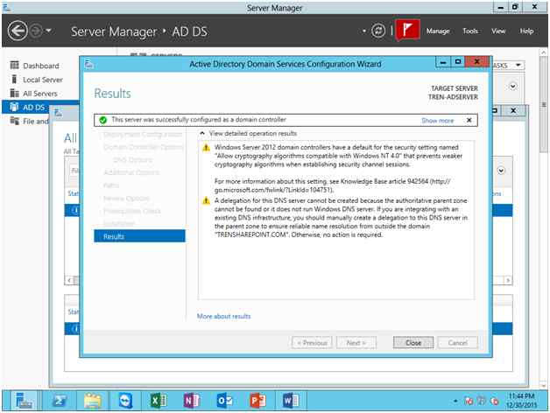Click the Local Server sidebar icon

point(14,80)
